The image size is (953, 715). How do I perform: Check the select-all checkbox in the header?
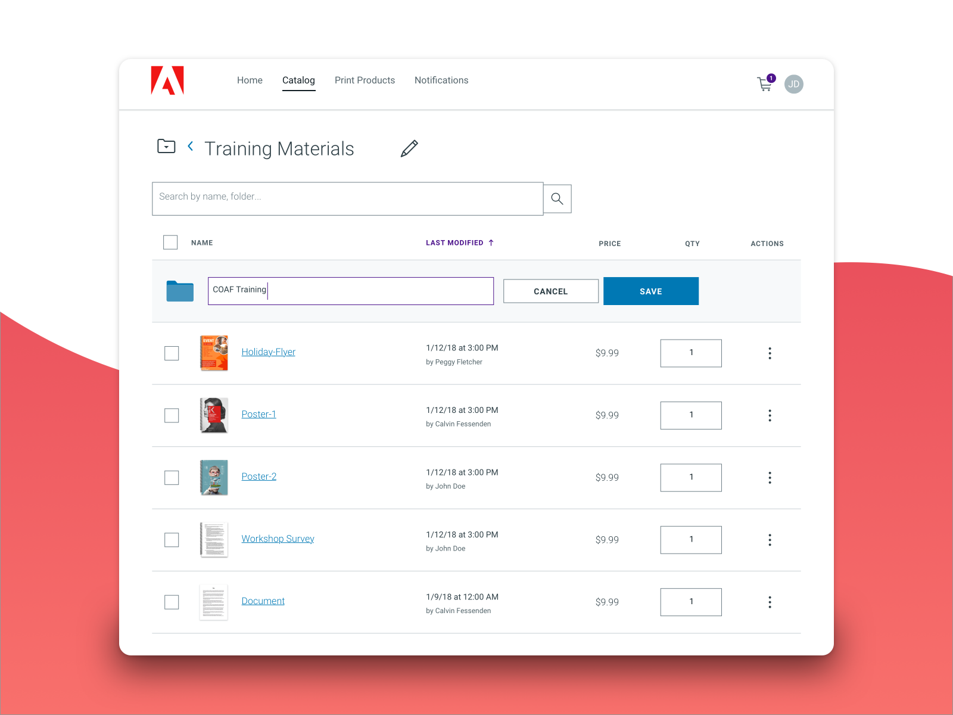[170, 242]
